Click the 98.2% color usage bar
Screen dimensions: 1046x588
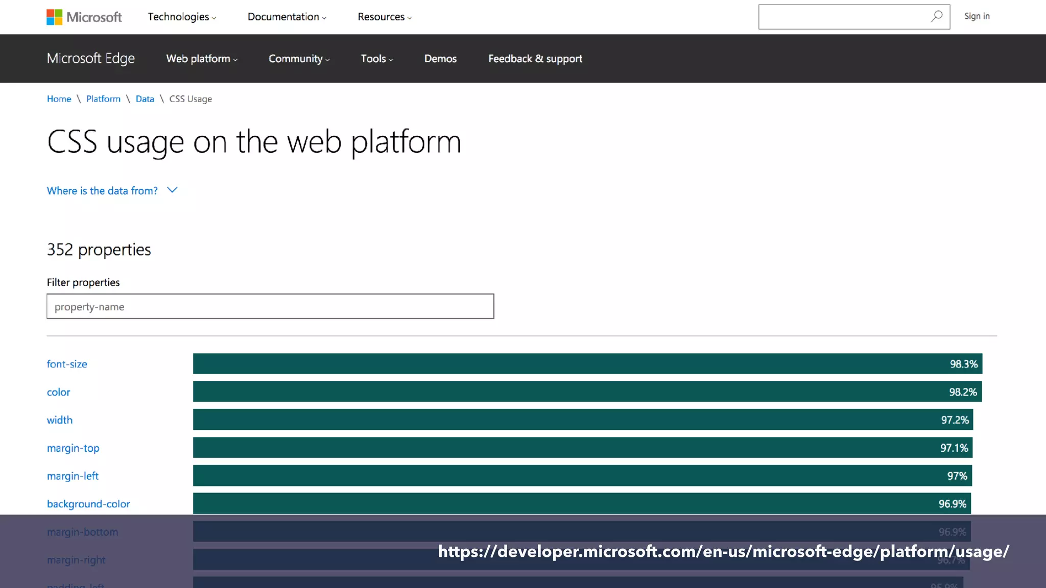(x=587, y=392)
